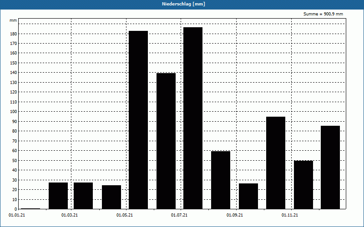Click the 'mm' unit label above the y-axis
The width and height of the screenshot is (364, 227).
coord(13,20)
